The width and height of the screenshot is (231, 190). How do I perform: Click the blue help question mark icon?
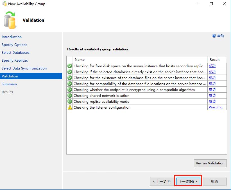(214, 36)
